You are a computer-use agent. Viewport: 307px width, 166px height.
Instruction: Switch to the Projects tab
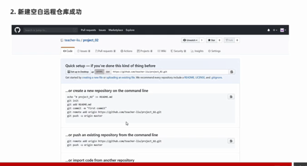[145, 51]
